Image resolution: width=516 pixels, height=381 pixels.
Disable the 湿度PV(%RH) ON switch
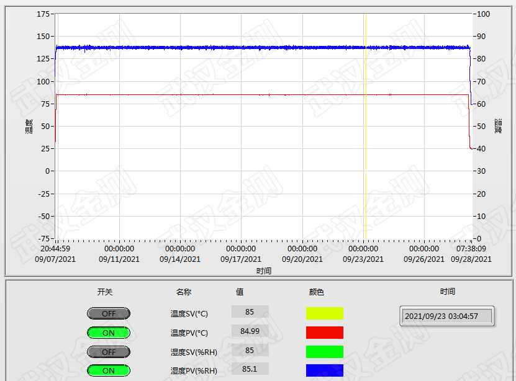click(x=108, y=370)
